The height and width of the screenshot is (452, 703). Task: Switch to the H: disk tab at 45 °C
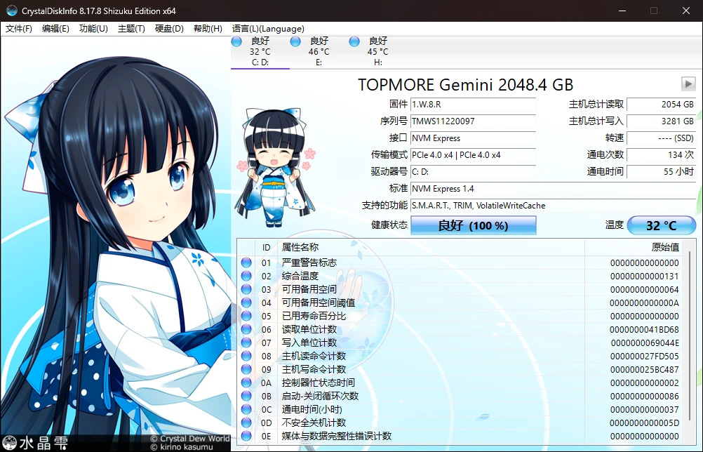[378, 52]
